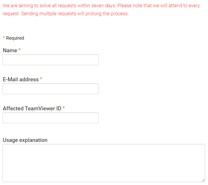Image resolution: width=208 pixels, height=185 pixels.
Task: Click the asterisk next to E-Mail address
Action: coord(41,78)
